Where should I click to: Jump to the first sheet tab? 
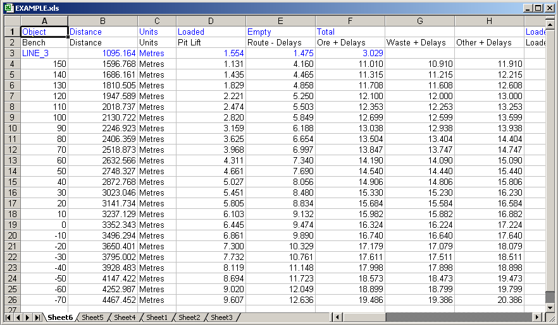9,317
